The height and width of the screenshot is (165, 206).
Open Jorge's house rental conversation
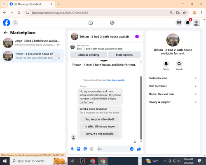tap(33, 43)
